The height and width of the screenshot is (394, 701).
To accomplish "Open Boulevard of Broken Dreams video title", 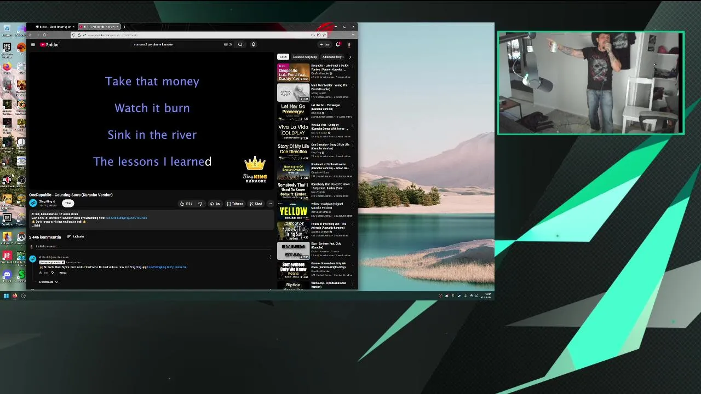I will (330, 166).
